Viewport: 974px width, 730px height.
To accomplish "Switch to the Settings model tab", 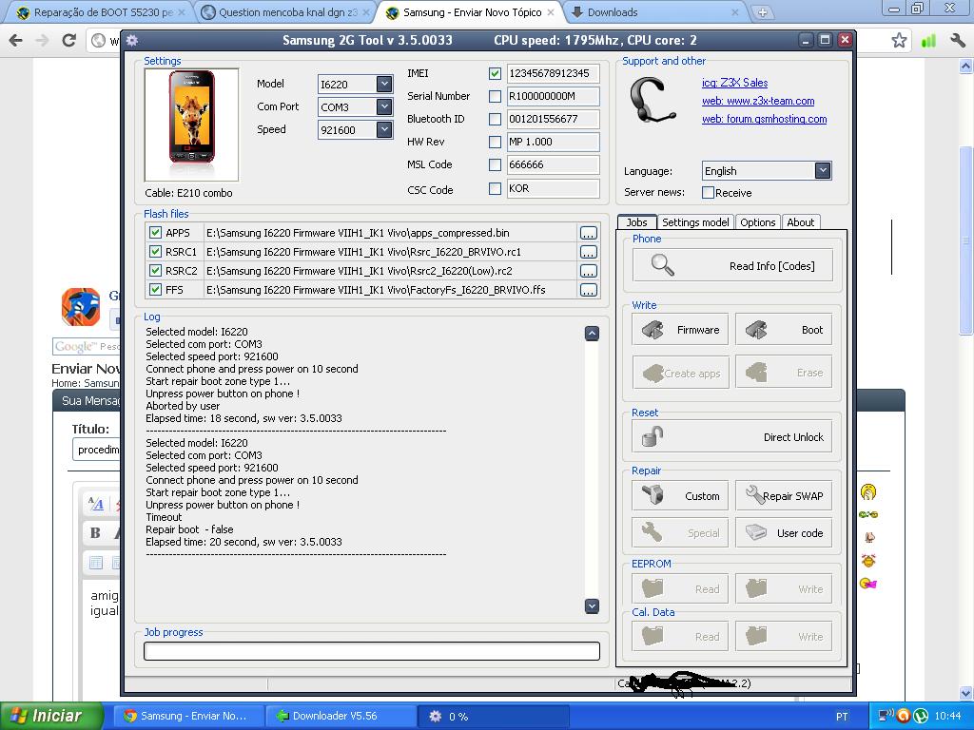I will point(695,222).
